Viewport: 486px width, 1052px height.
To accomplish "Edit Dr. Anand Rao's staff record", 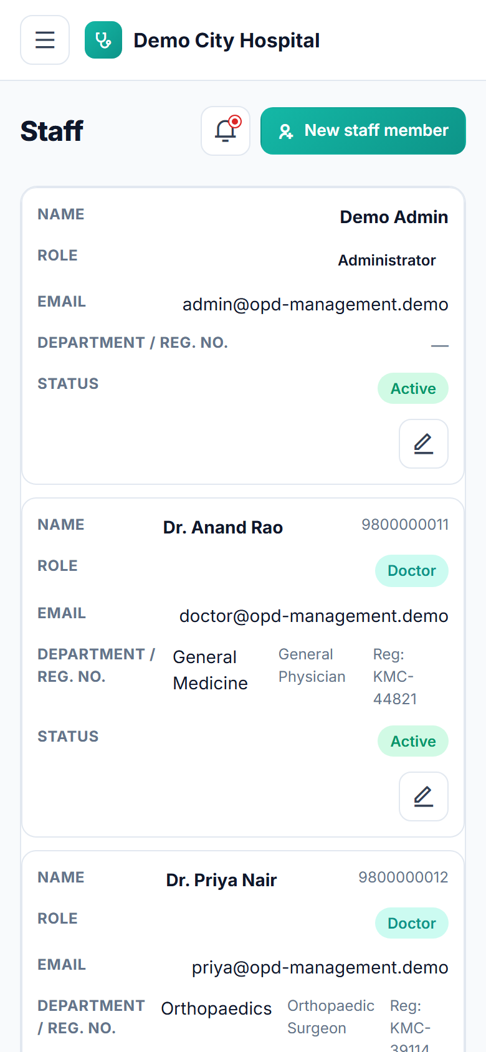I will (424, 796).
